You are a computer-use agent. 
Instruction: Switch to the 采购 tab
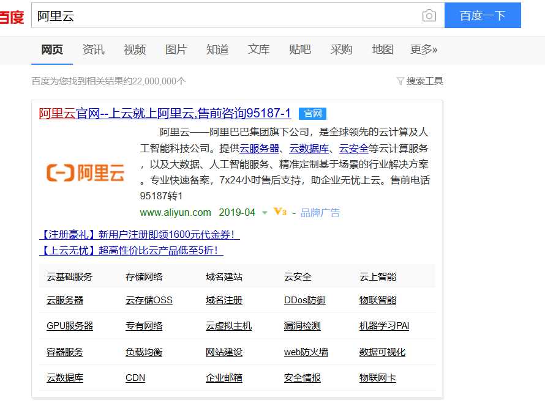[341, 50]
